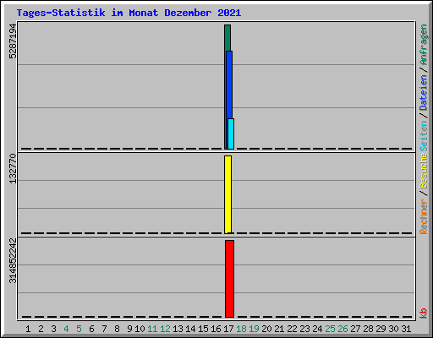
Task: Click the green Anfragen bar for day 17
Action: pos(227,38)
